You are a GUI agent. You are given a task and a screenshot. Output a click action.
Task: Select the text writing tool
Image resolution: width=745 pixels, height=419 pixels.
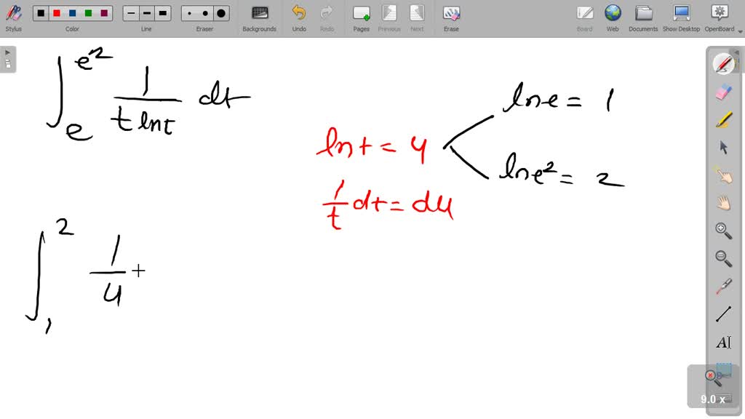tap(723, 342)
